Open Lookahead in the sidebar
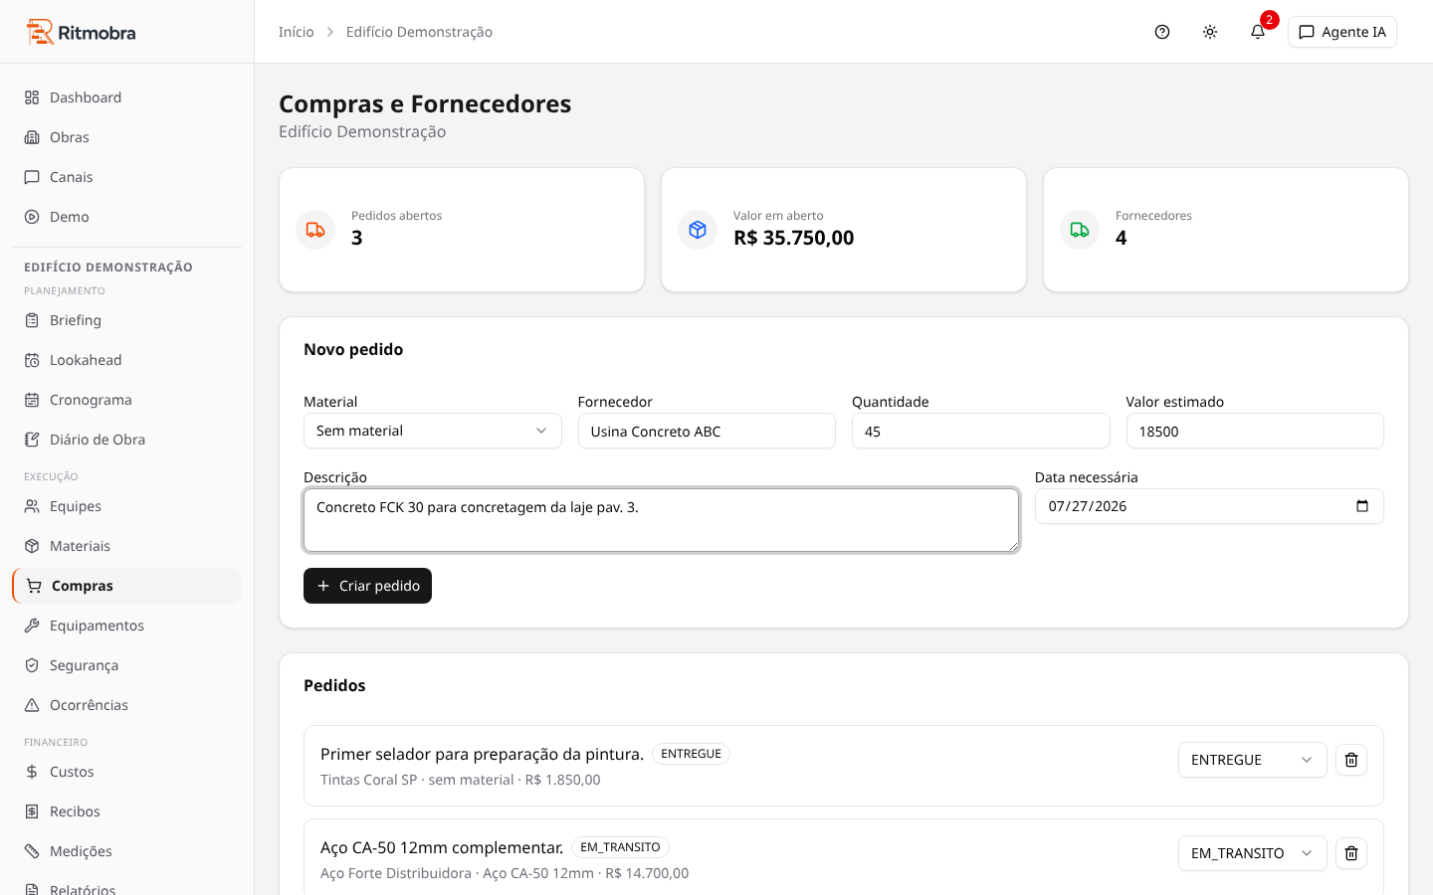This screenshot has width=1433, height=895. (126, 360)
